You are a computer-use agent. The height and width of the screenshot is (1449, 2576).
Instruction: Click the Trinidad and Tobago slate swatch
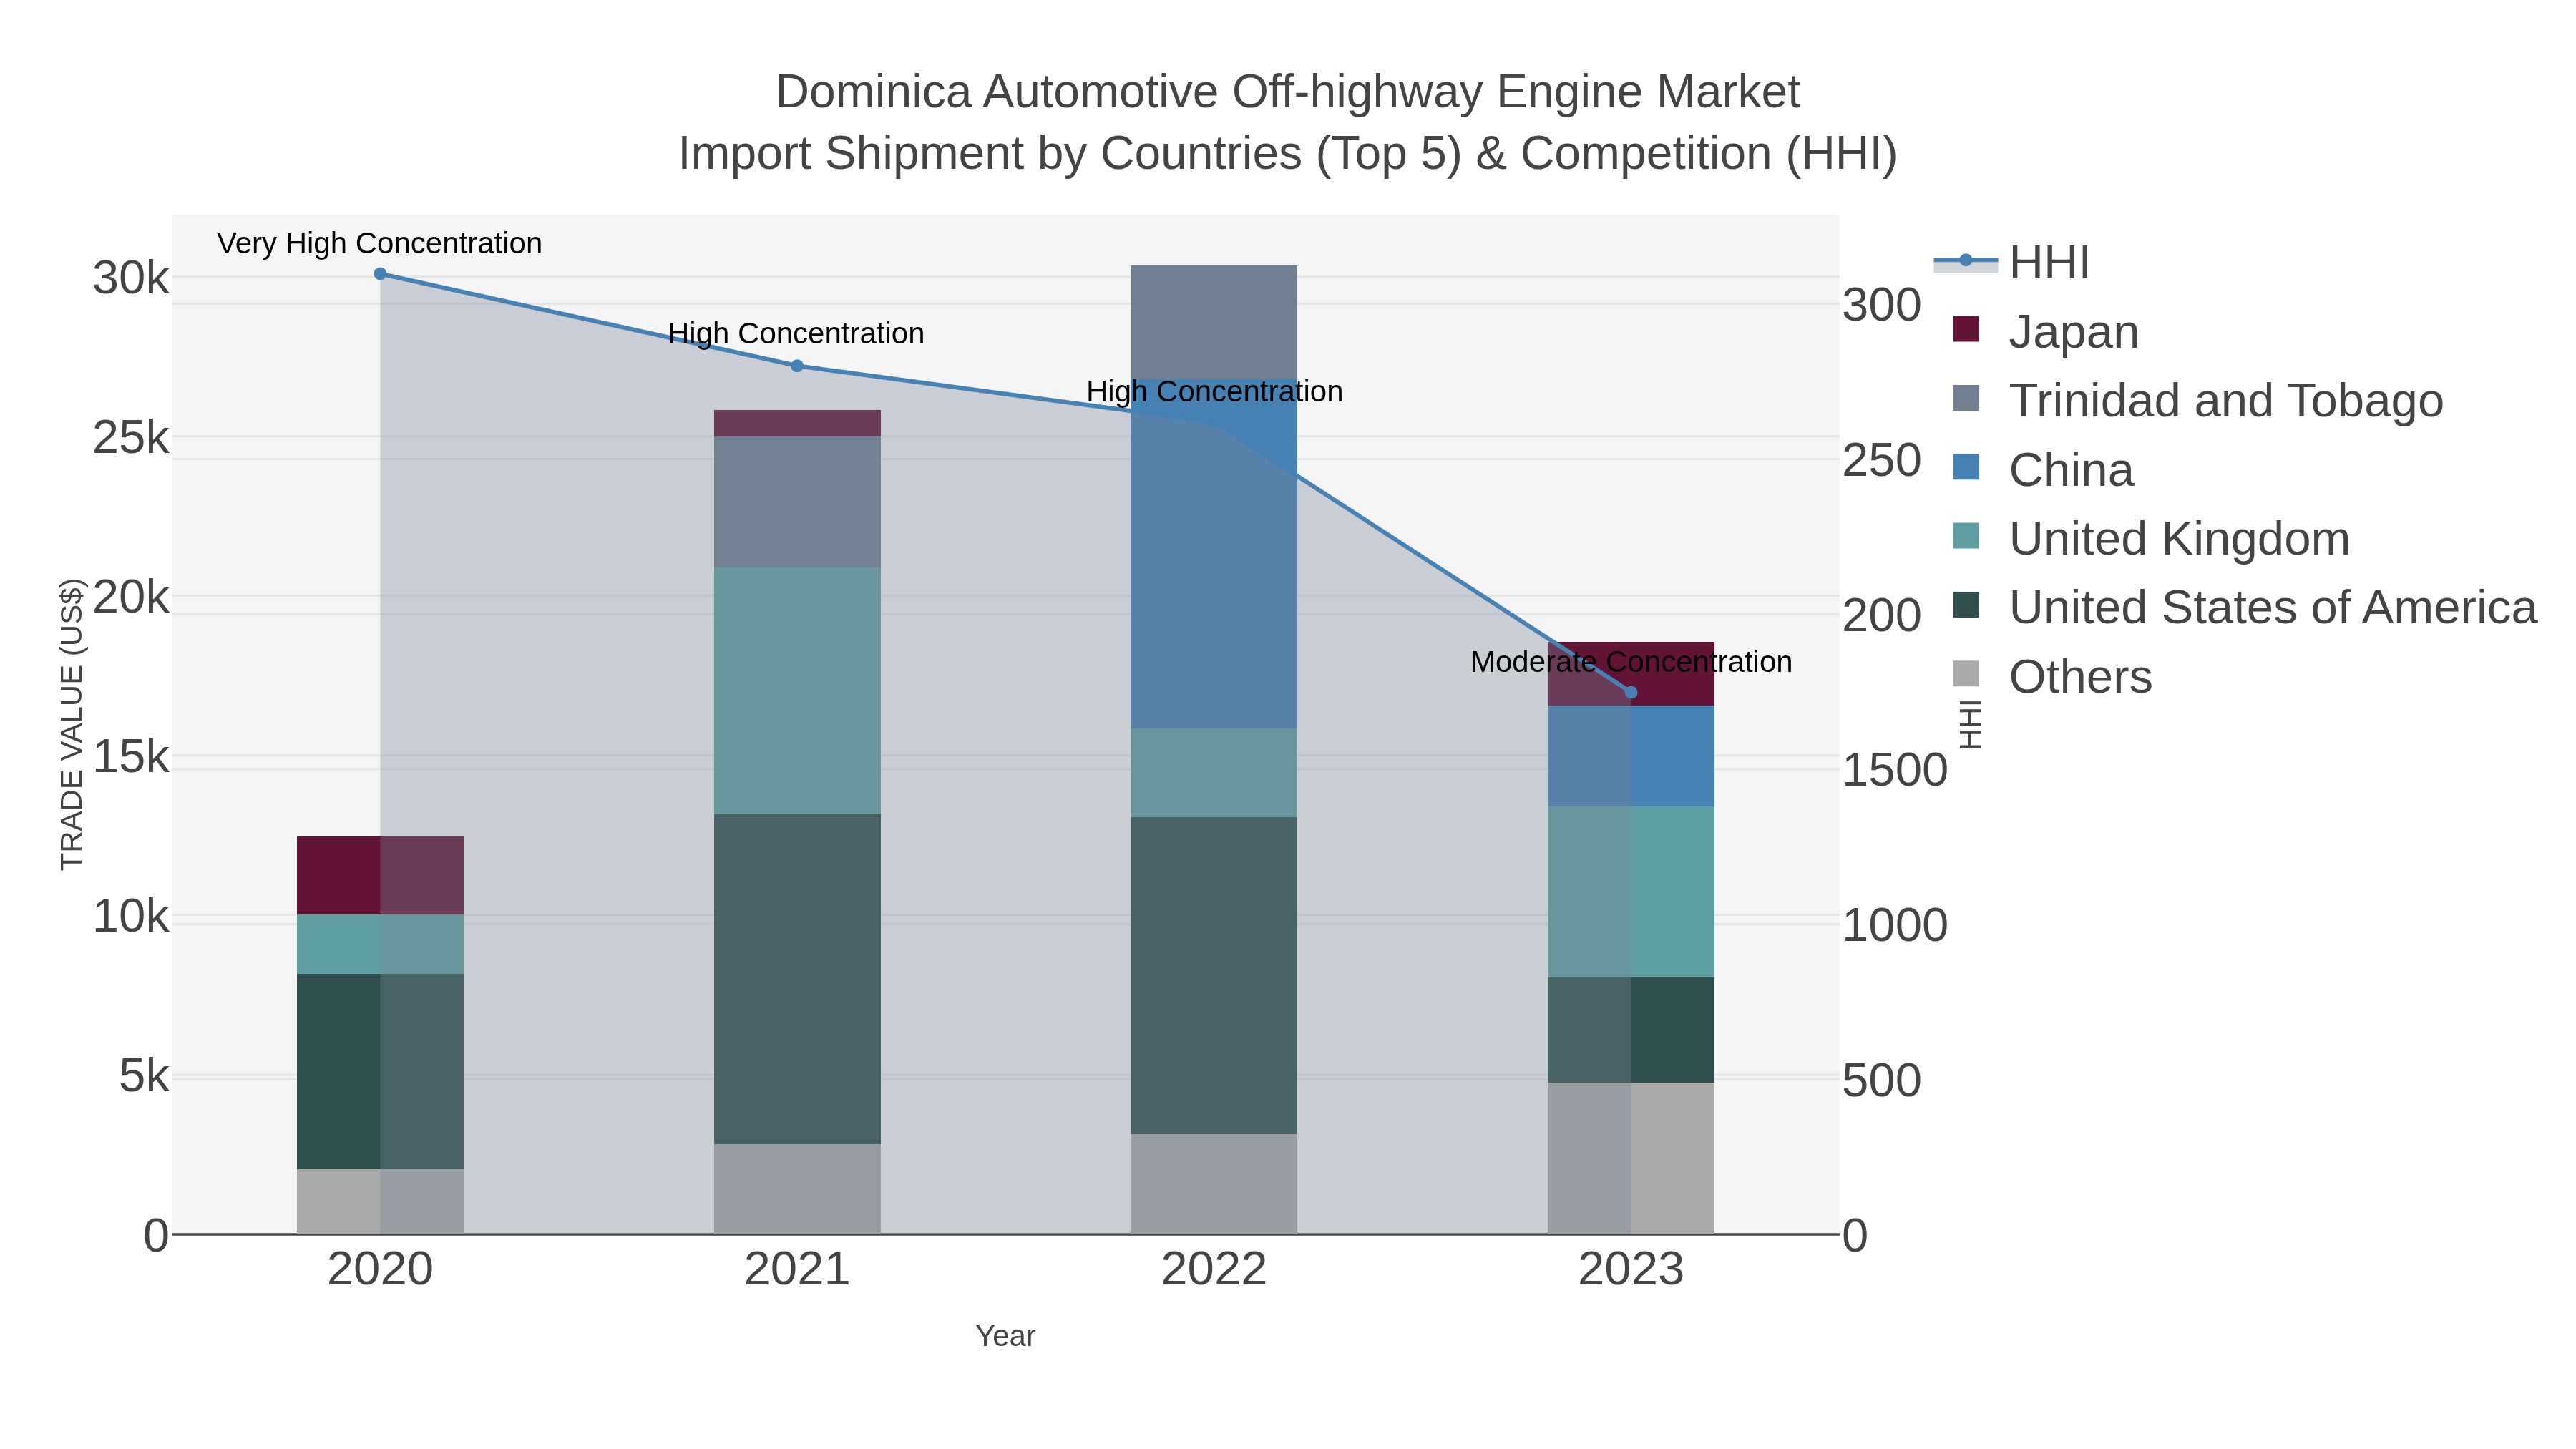(x=1966, y=398)
